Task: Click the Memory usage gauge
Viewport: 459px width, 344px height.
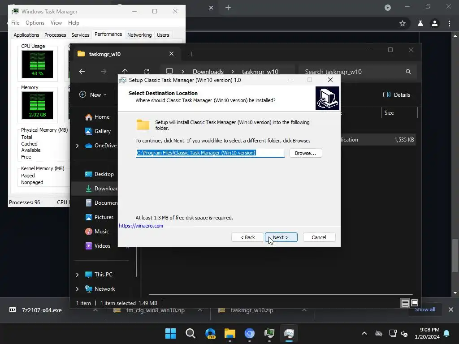Action: (37, 106)
